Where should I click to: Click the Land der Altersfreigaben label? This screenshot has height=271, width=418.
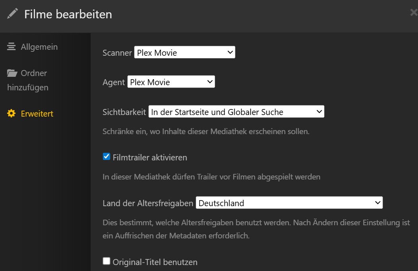[x=148, y=203]
